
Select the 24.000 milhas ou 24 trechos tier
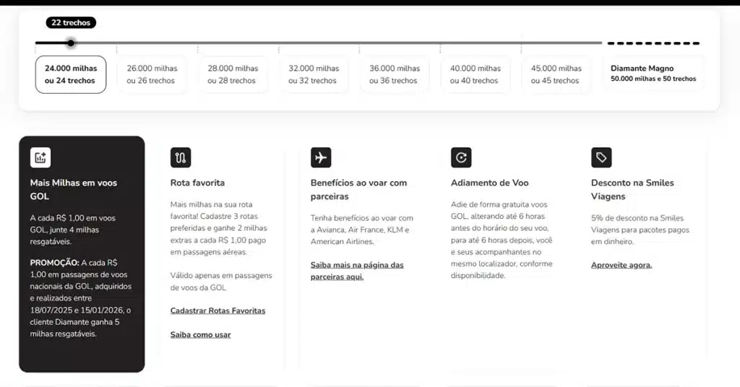point(71,74)
